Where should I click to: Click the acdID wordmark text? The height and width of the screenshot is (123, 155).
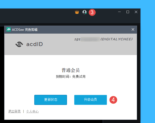tap(35, 44)
